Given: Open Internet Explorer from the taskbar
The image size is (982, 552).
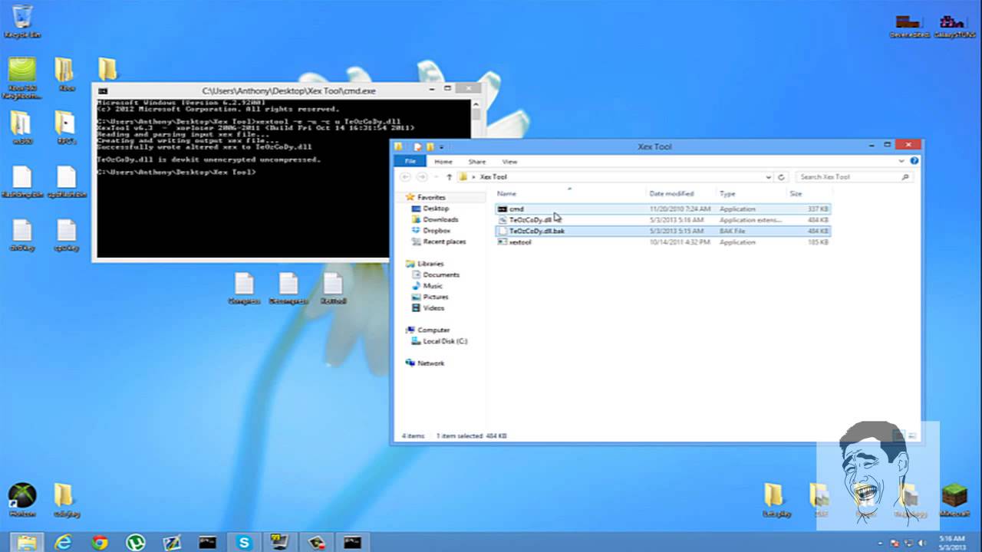Looking at the screenshot, I should click(63, 543).
